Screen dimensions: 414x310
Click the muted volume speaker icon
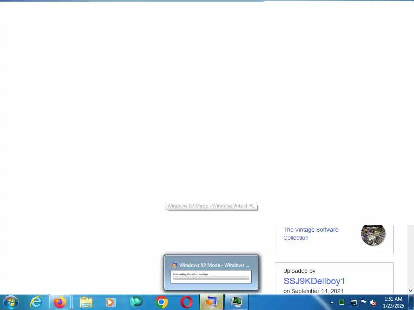373,302
